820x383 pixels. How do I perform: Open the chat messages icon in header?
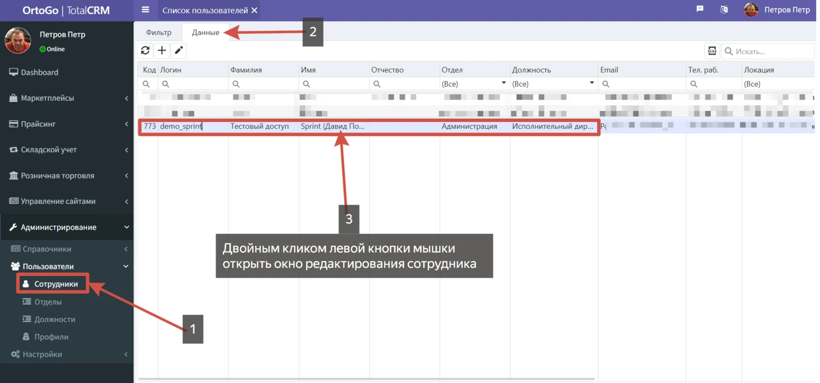point(700,9)
